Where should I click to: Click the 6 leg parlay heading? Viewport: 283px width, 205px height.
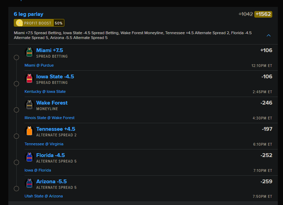click(28, 14)
